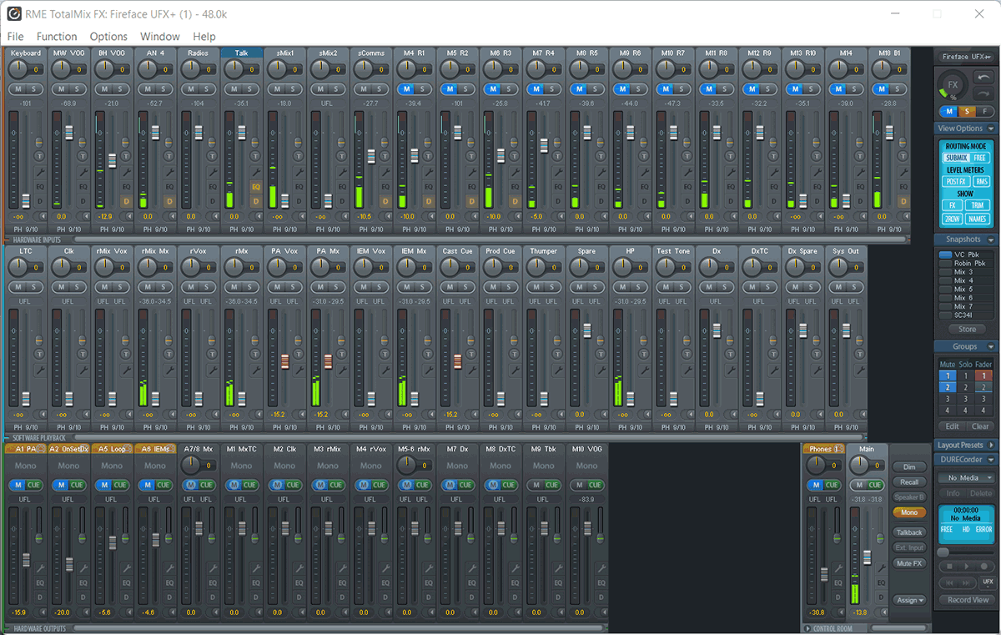Click the T trim button on MW VOG
Image resolution: width=1001 pixels, height=635 pixels.
point(83,157)
